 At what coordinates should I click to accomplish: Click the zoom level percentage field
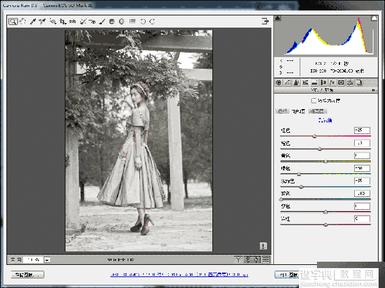click(x=33, y=260)
